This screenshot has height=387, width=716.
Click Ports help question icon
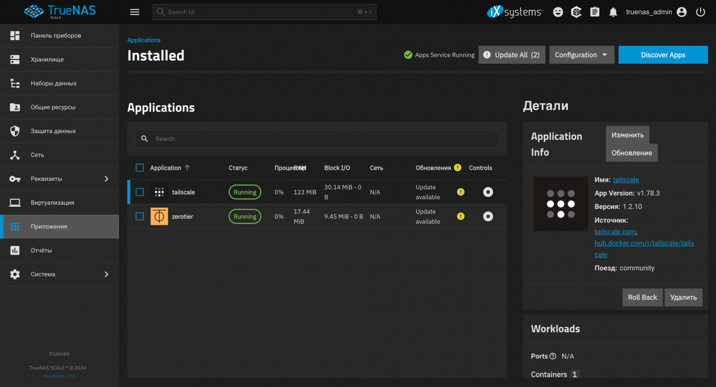tap(553, 356)
